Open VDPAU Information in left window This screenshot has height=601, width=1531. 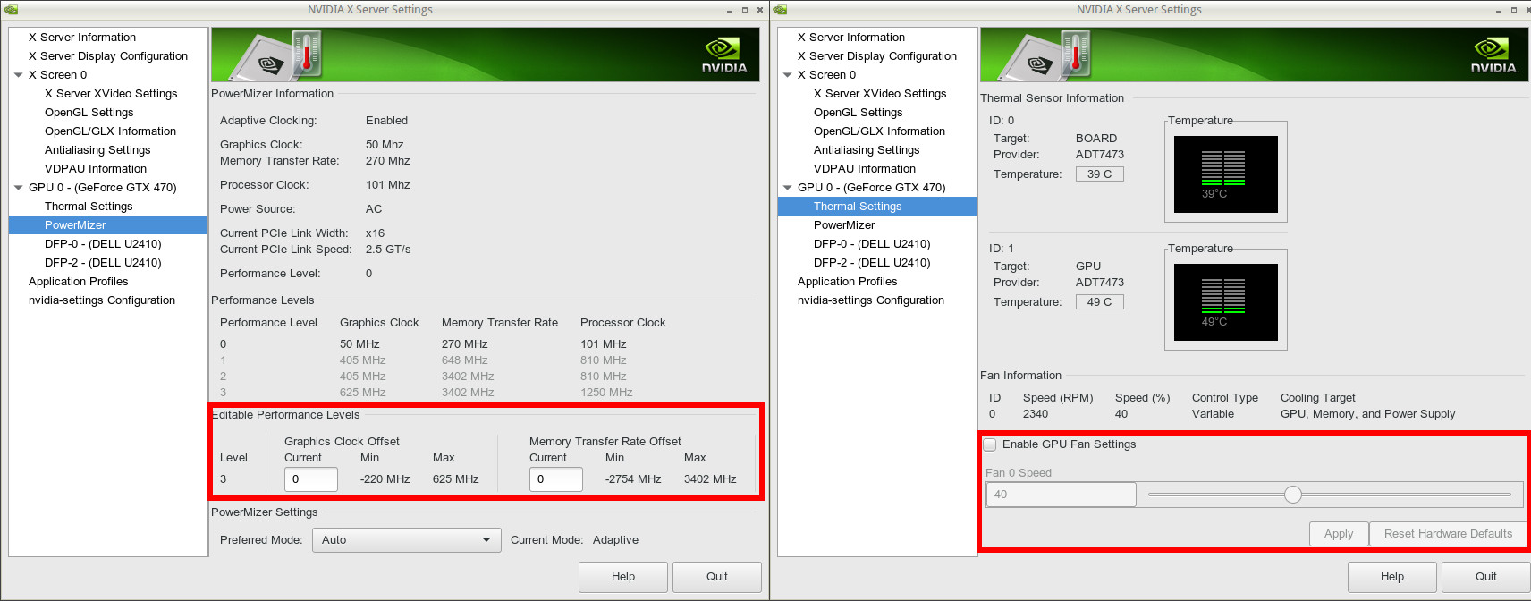click(96, 169)
